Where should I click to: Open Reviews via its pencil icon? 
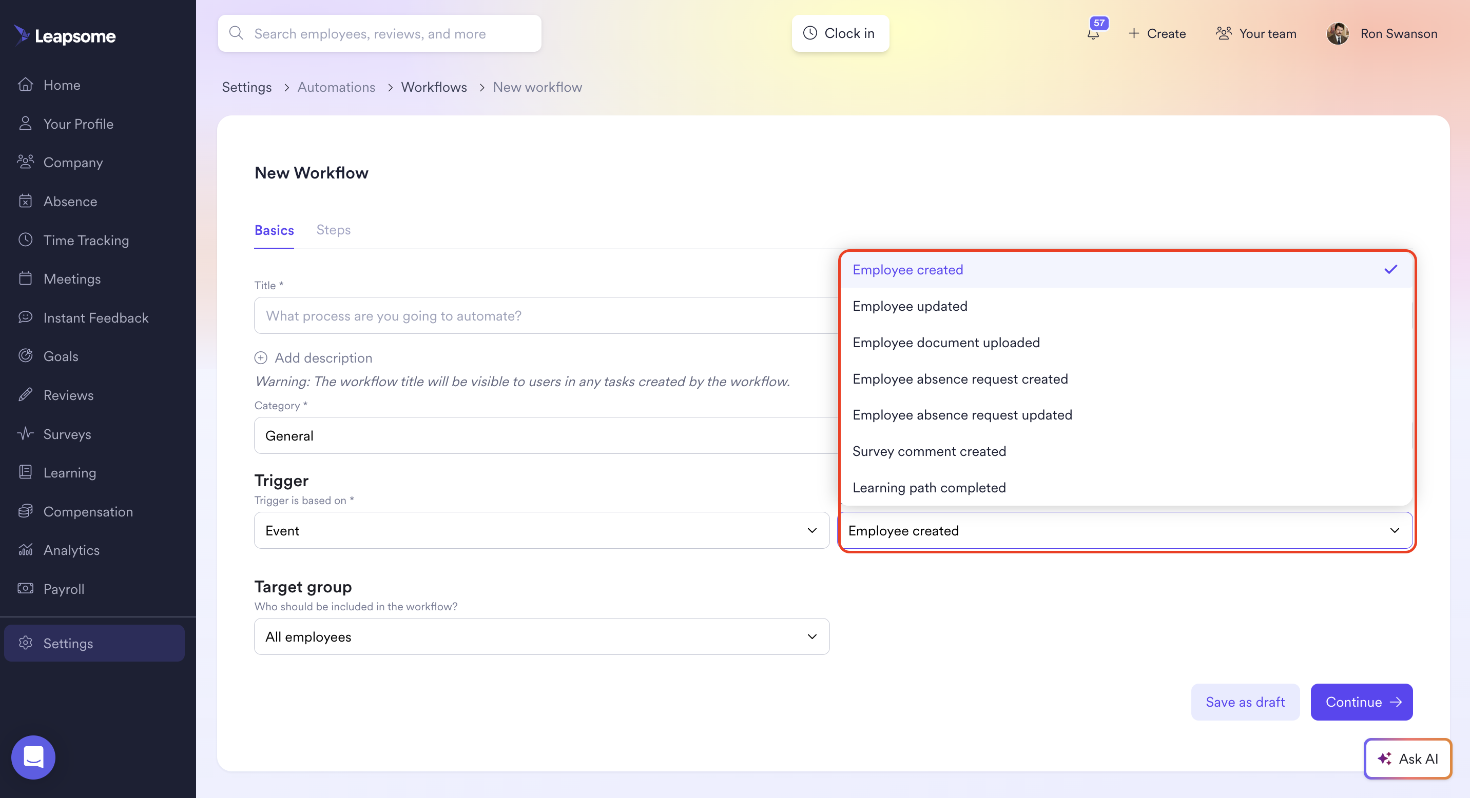pos(25,394)
